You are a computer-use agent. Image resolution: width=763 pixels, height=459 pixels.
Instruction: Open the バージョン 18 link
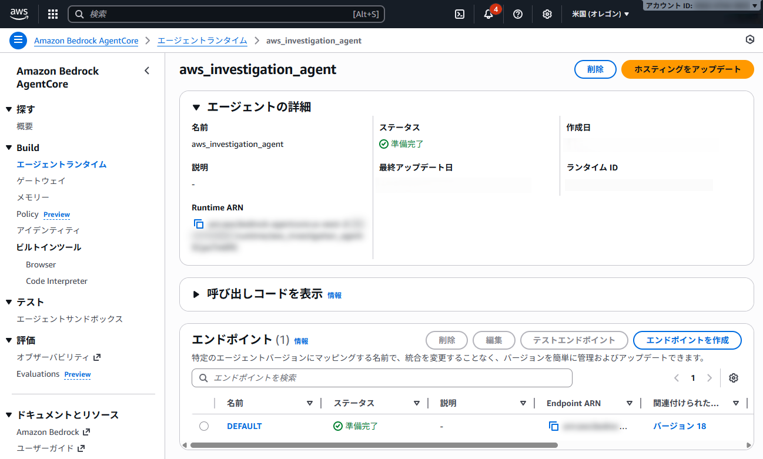[x=680, y=426]
